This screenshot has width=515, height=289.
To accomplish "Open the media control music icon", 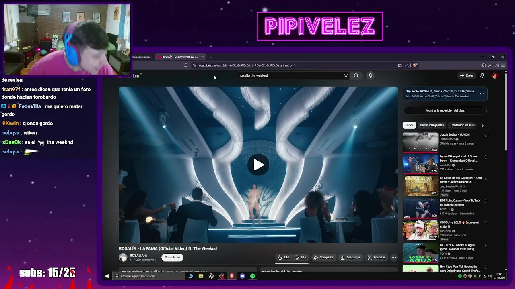I will [x=496, y=65].
